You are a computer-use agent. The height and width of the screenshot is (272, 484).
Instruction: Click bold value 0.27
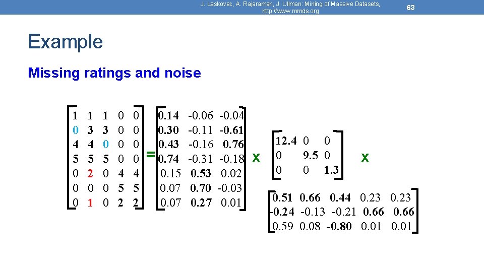click(x=201, y=202)
